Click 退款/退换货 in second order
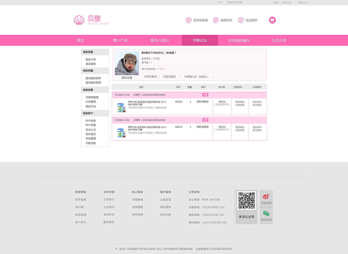348x254 pixels. pos(203,127)
